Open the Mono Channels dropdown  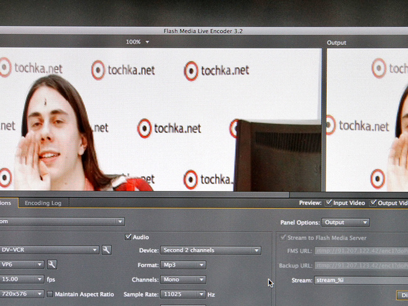(183, 279)
